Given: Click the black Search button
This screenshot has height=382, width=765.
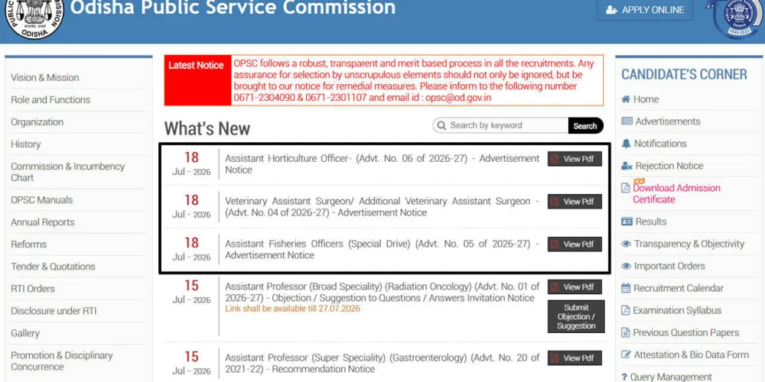Looking at the screenshot, I should click(x=585, y=126).
